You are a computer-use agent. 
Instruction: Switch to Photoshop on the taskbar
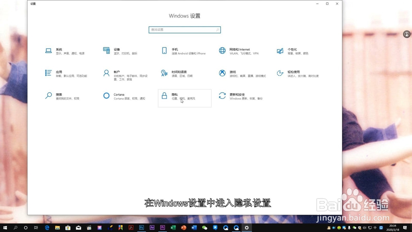point(141,227)
